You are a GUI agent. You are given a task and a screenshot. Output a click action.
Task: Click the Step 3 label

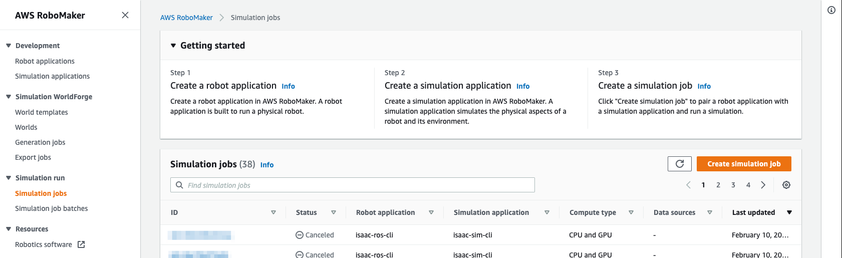point(608,73)
